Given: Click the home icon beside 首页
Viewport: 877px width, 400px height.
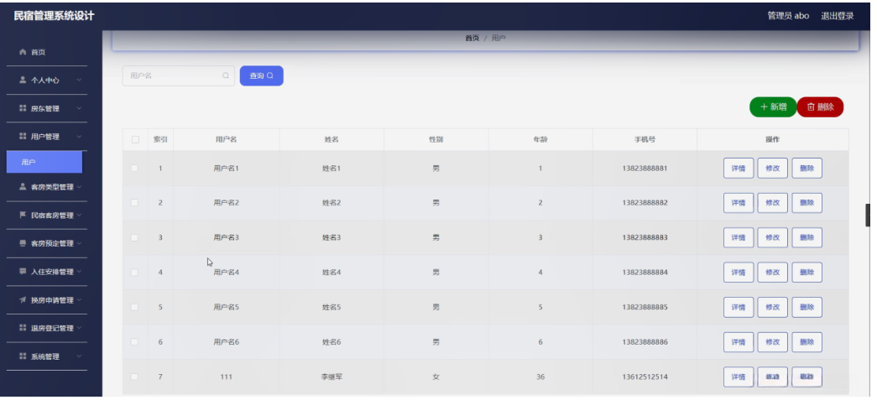Looking at the screenshot, I should click(x=23, y=52).
